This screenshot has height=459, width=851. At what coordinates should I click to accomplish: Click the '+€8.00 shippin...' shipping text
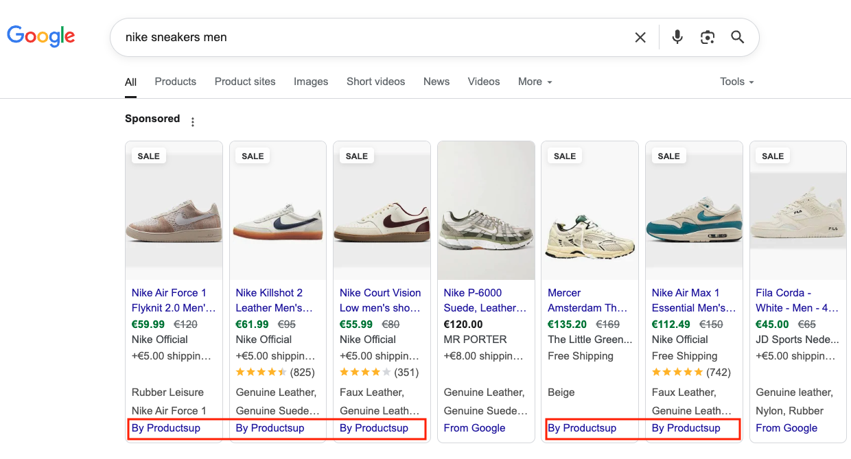[484, 356]
